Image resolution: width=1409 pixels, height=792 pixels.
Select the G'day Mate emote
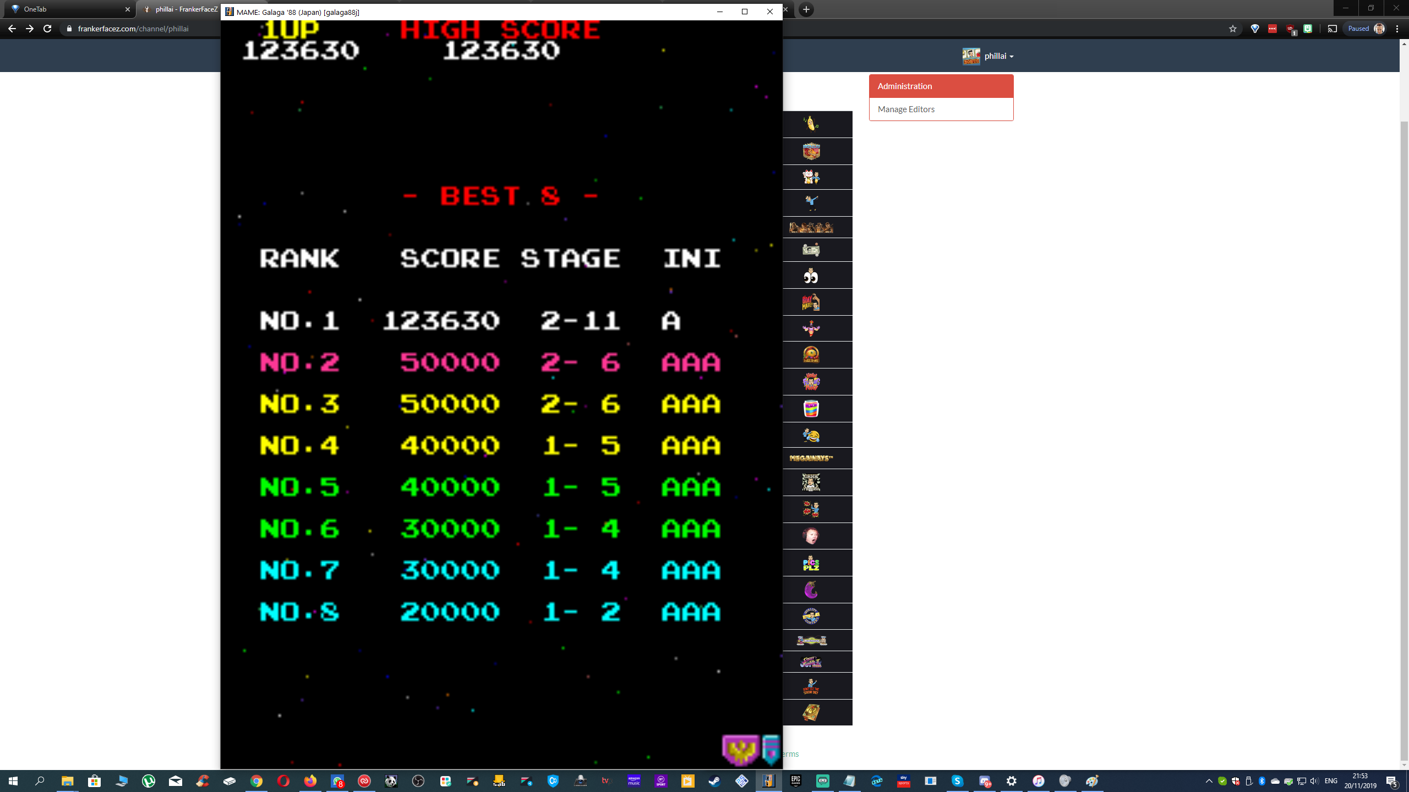click(811, 302)
